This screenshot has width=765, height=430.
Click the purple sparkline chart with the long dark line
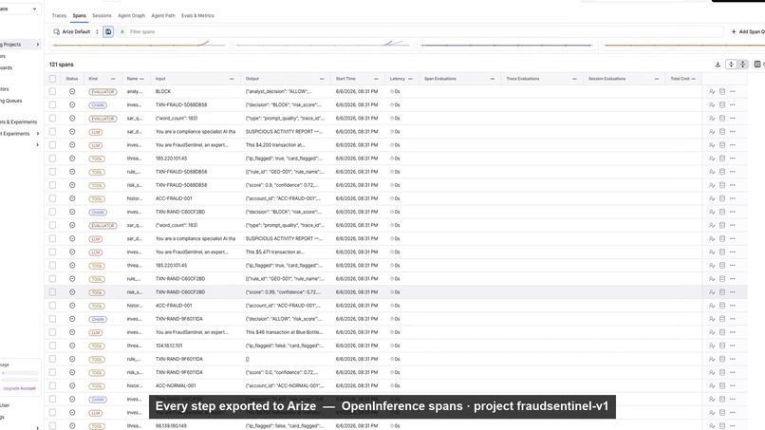[506, 45]
